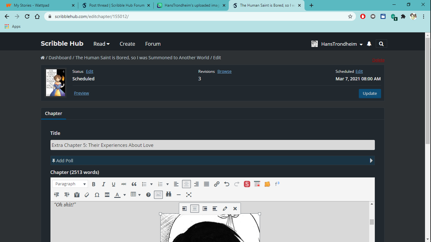Open the Read menu dropdown
The width and height of the screenshot is (431, 242).
coord(101,44)
